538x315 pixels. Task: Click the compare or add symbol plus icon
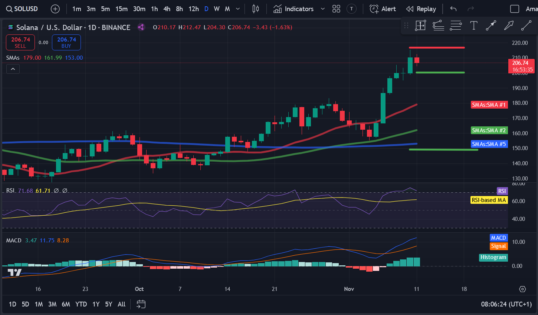click(x=55, y=9)
